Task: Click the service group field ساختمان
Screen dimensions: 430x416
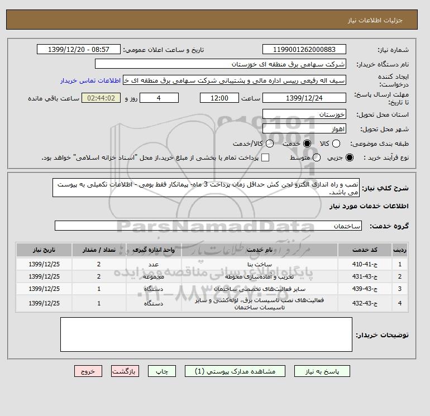Action: point(208,226)
